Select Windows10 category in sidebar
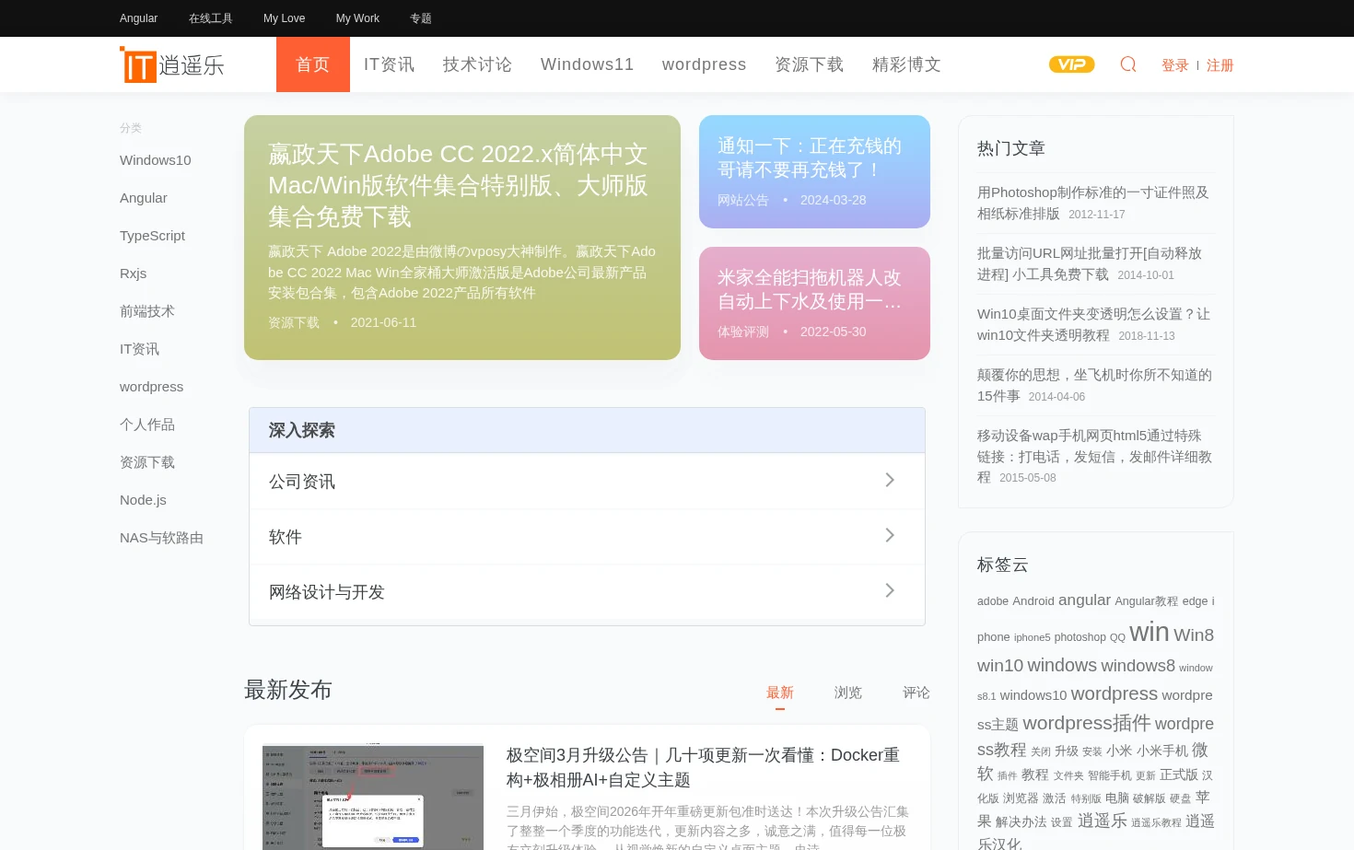 (156, 160)
